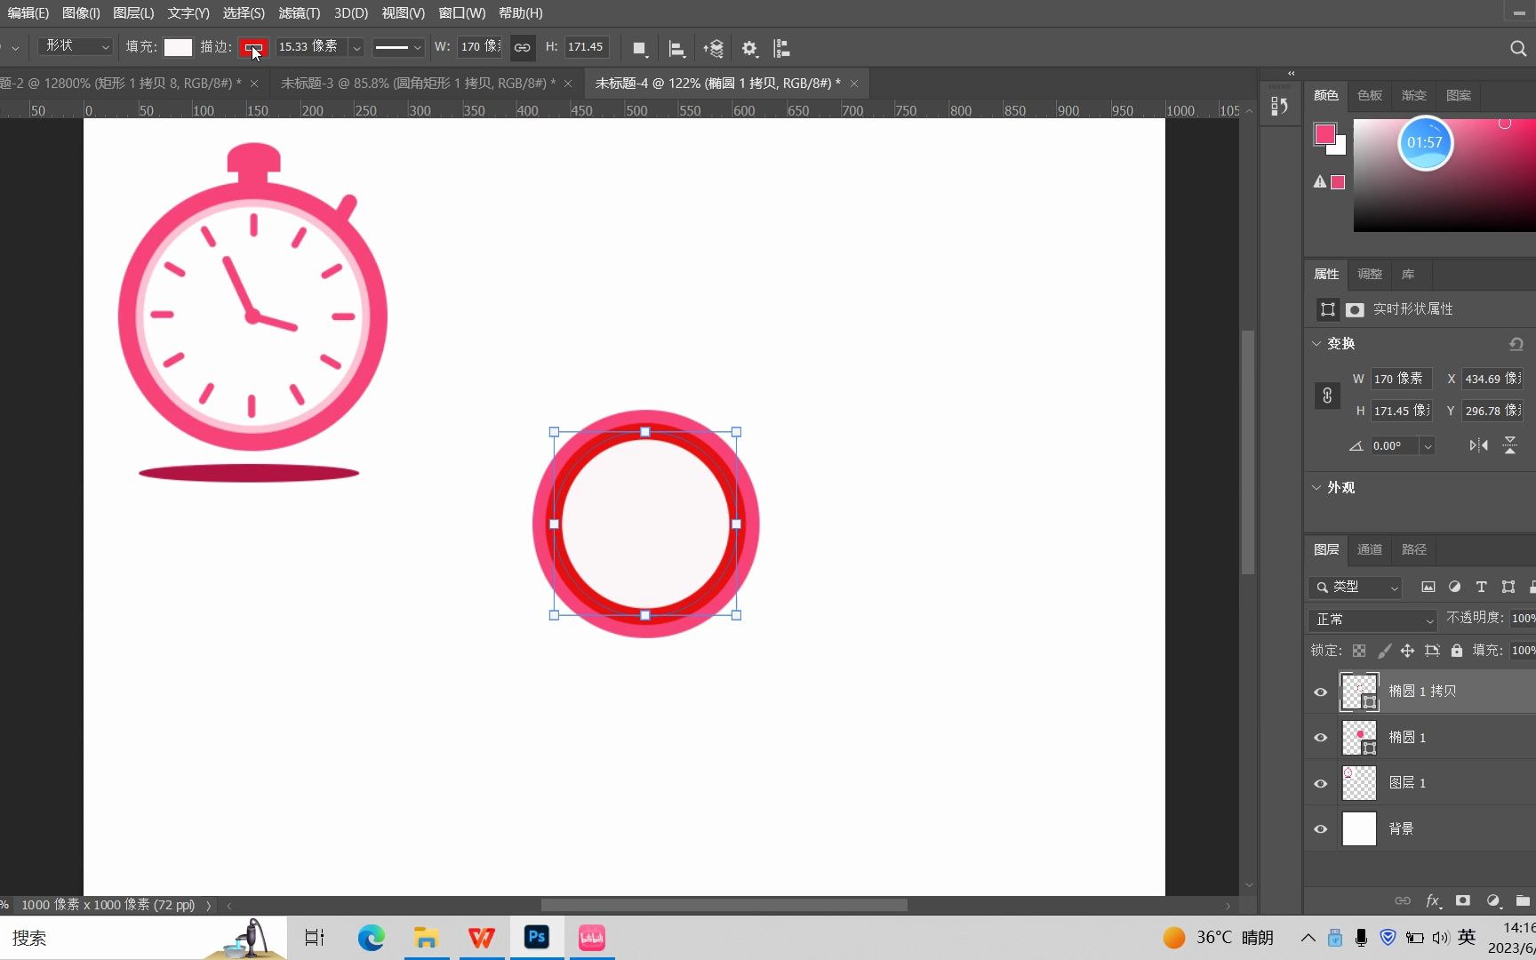Click the align edges icon
Screen dimensions: 1536x960
(x=781, y=48)
